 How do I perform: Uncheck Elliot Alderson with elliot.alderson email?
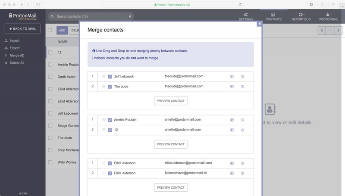click(110, 163)
